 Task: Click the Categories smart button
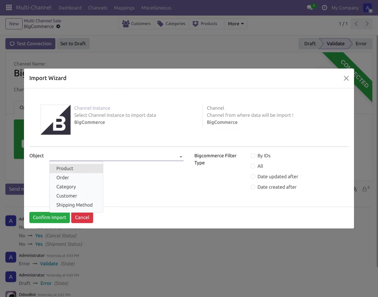coord(171,24)
